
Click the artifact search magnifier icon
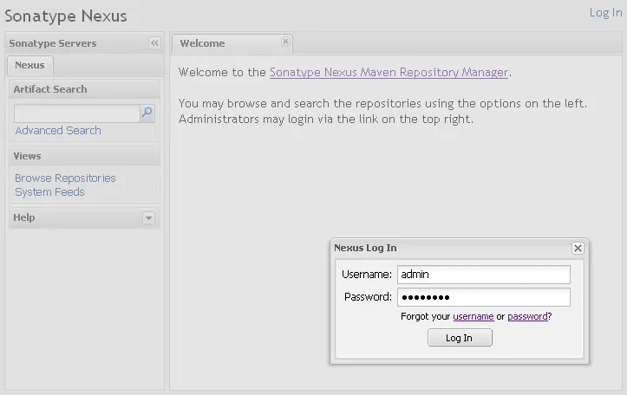tap(147, 113)
